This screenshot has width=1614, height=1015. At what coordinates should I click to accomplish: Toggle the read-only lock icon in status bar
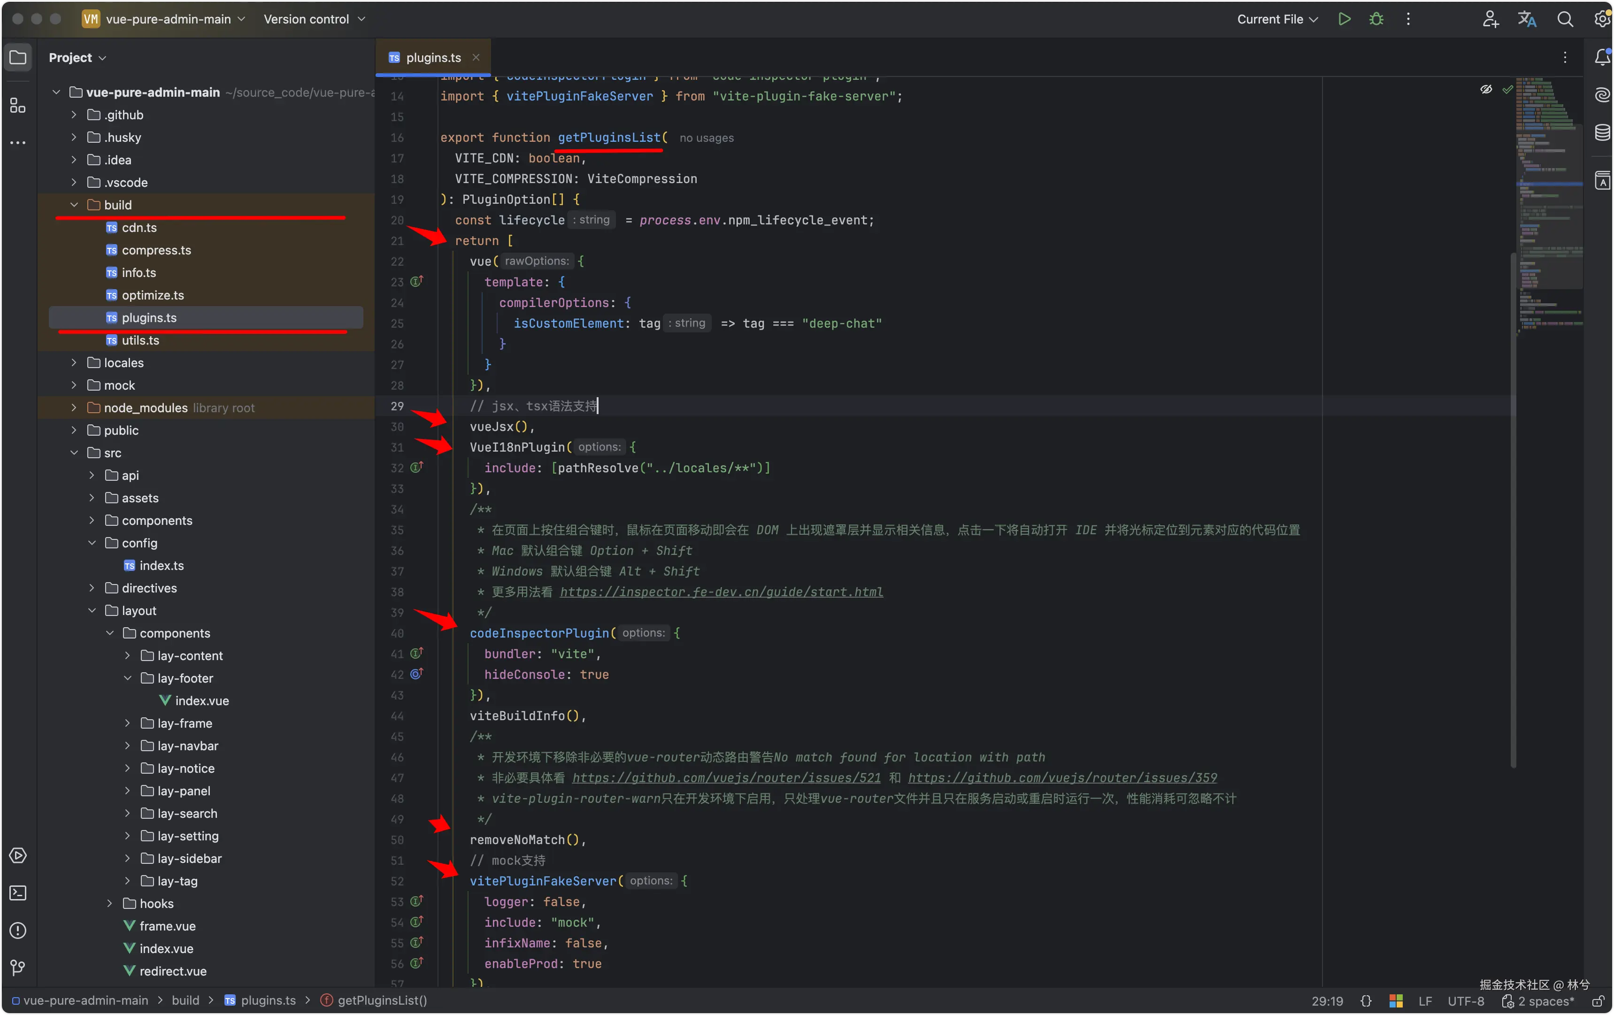tap(1598, 1001)
